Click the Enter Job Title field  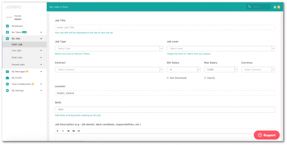click(x=165, y=27)
